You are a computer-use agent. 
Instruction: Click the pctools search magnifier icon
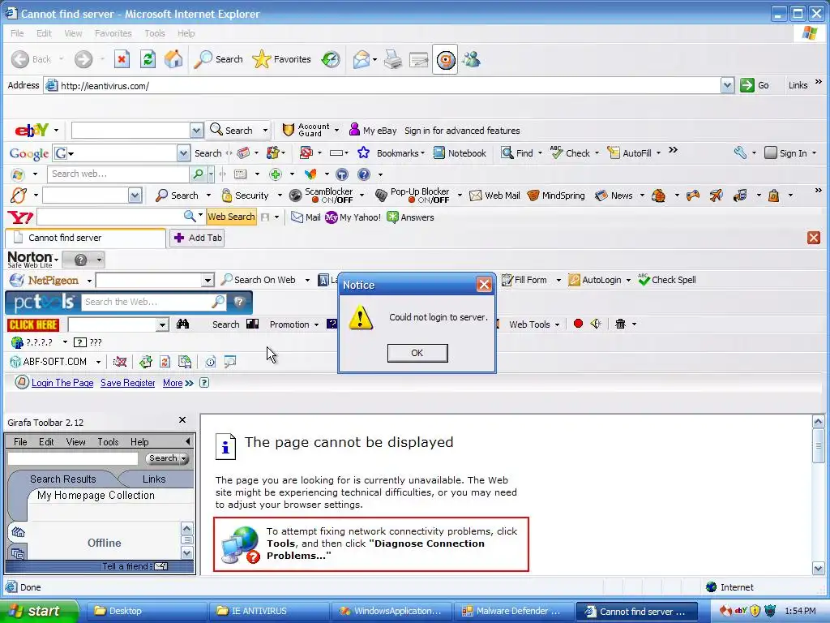218,302
